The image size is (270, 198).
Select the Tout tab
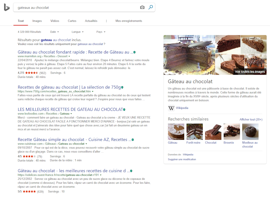[21, 21]
